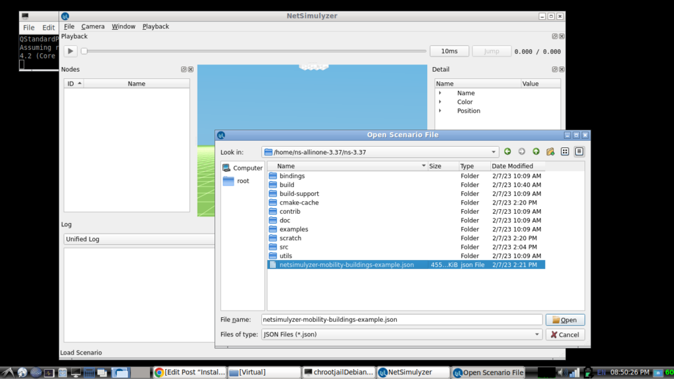This screenshot has width=674, height=379.
Task: Open the Camera menu
Action: pyautogui.click(x=93, y=26)
